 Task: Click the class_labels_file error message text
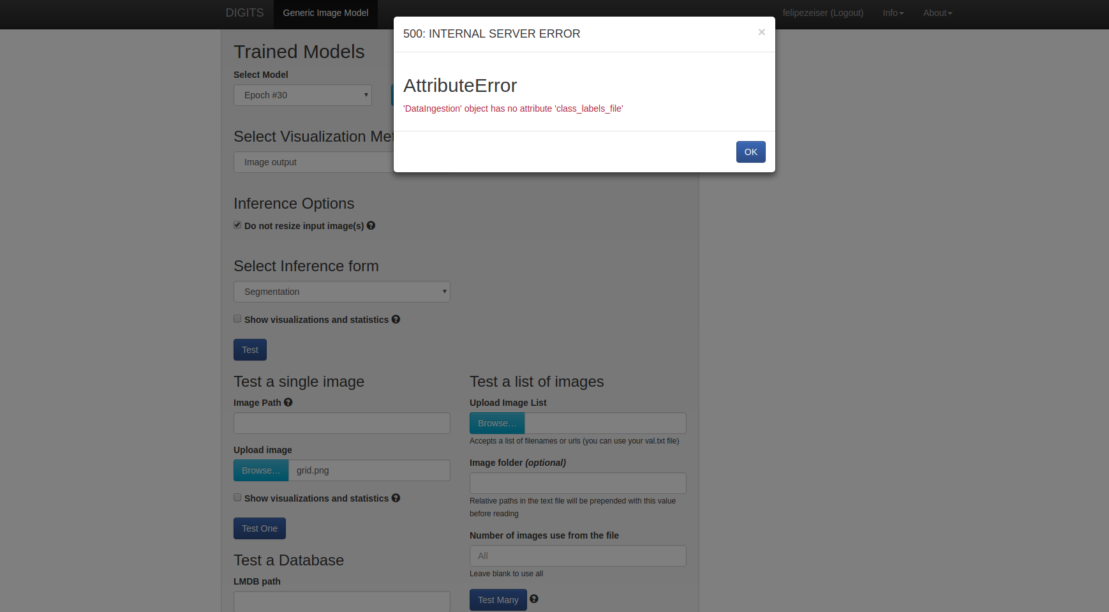tap(513, 108)
